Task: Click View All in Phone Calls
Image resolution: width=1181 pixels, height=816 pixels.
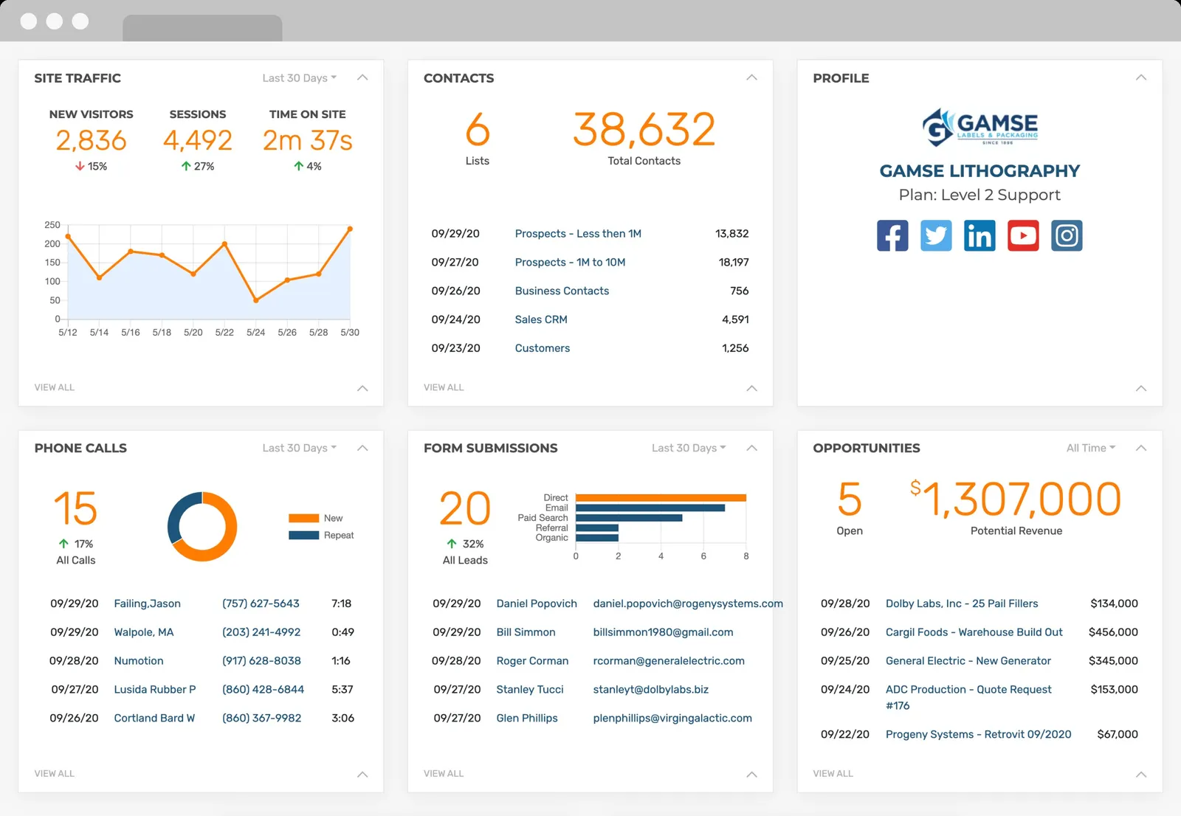Action: [x=55, y=774]
